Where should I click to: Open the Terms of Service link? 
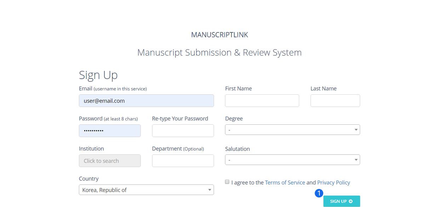click(285, 183)
